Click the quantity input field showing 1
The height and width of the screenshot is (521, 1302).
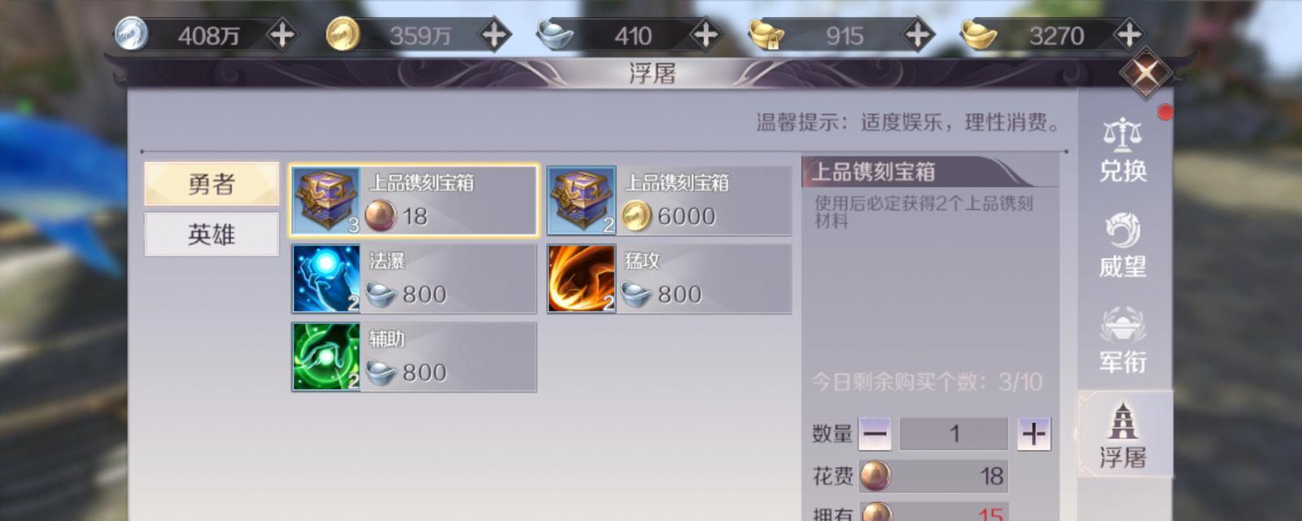click(954, 434)
